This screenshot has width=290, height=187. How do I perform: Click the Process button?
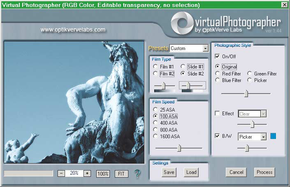point(264,172)
